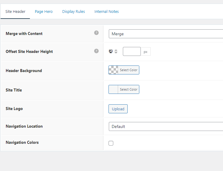Select the Site Header tab
Viewport: 223px width, 171px height.
pyautogui.click(x=15, y=12)
